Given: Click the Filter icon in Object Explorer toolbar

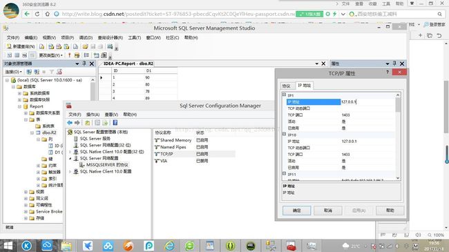Looking at the screenshot, I should point(52,72).
